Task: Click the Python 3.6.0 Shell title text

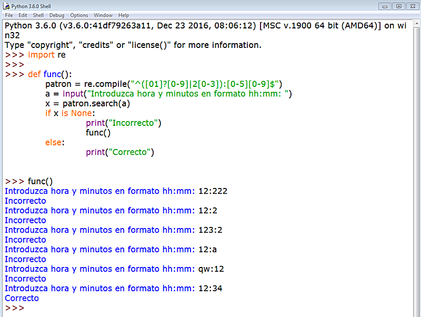Action: 32,6
